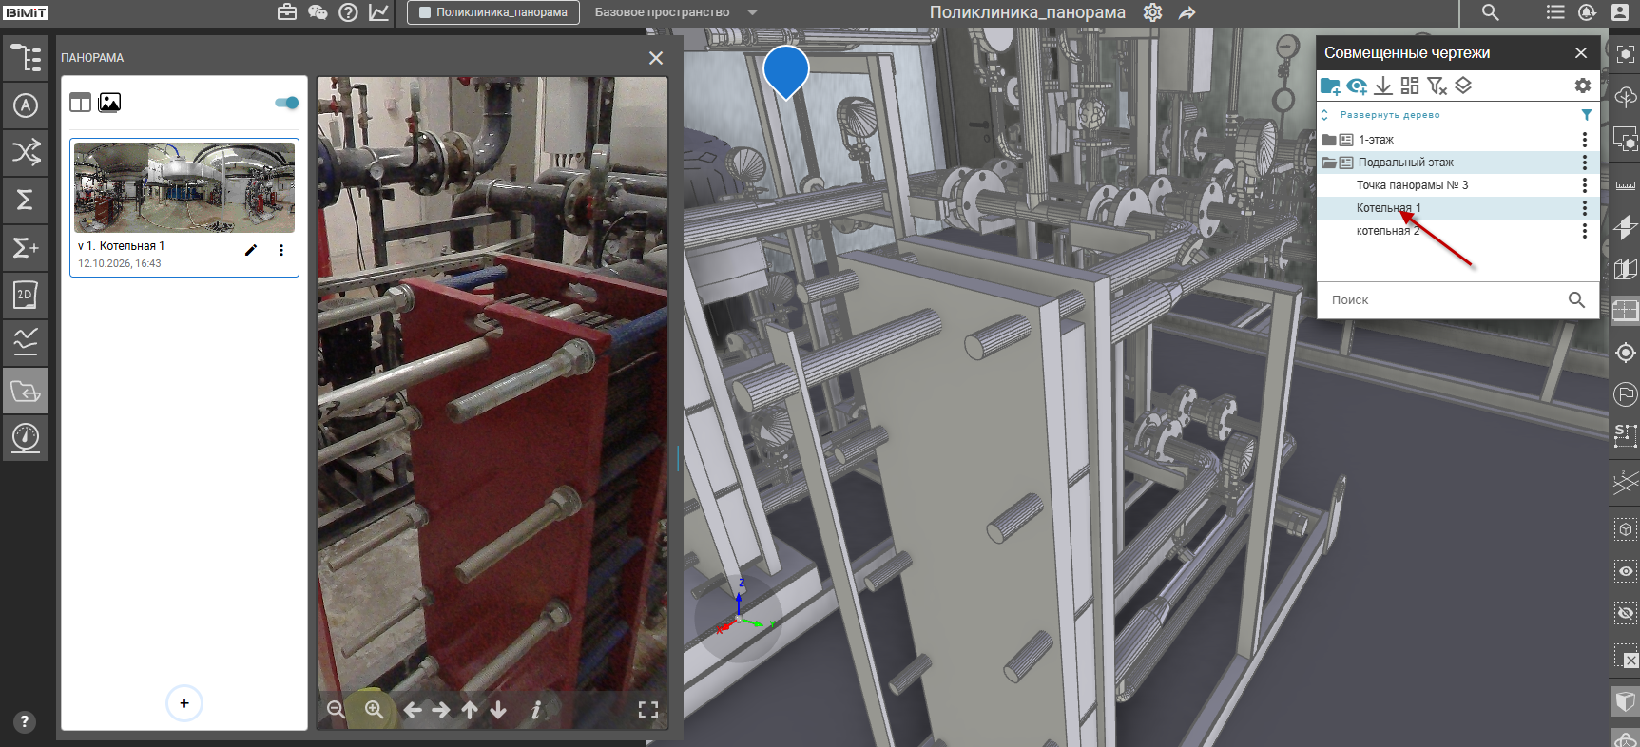Click the add folder icon in drawings panel
Screen dimensions: 1640x747
pos(1330,86)
